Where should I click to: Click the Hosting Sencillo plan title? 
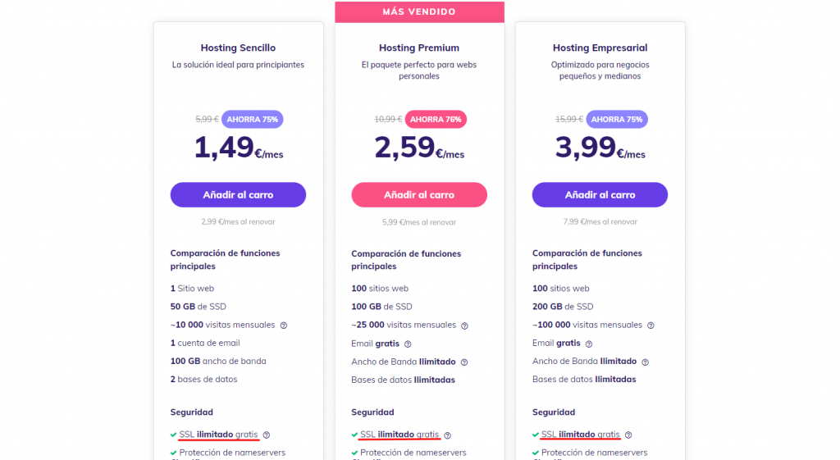click(238, 48)
